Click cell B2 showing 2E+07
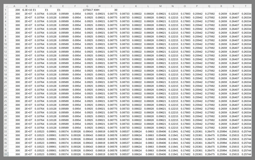This screenshot has width=255, height=160. 26,14
